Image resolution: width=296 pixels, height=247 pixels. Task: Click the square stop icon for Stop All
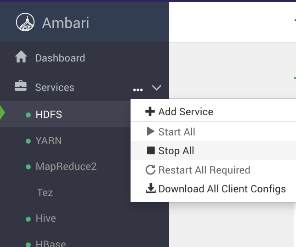click(x=151, y=151)
